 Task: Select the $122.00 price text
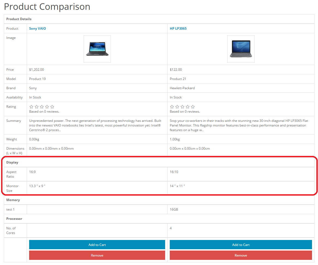point(176,70)
